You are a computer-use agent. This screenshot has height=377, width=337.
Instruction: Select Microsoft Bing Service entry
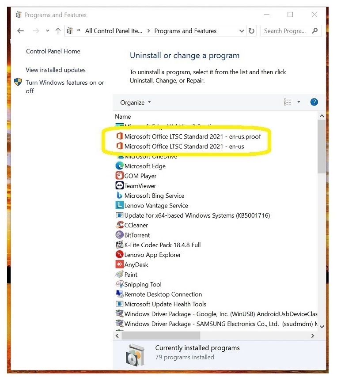pos(154,196)
